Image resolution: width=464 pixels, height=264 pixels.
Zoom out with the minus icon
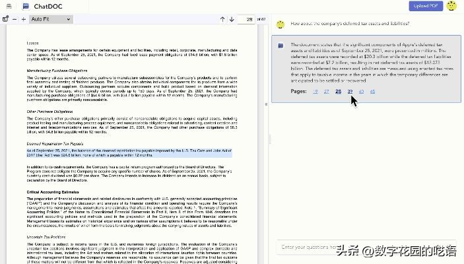[x=15, y=19]
